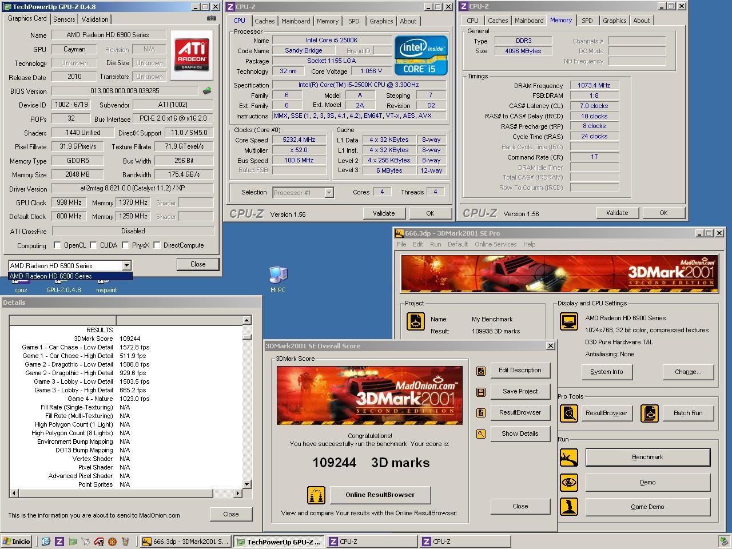Click the 3DMark2001 SE banner image in score dialog
The height and width of the screenshot is (549, 732).
369,395
